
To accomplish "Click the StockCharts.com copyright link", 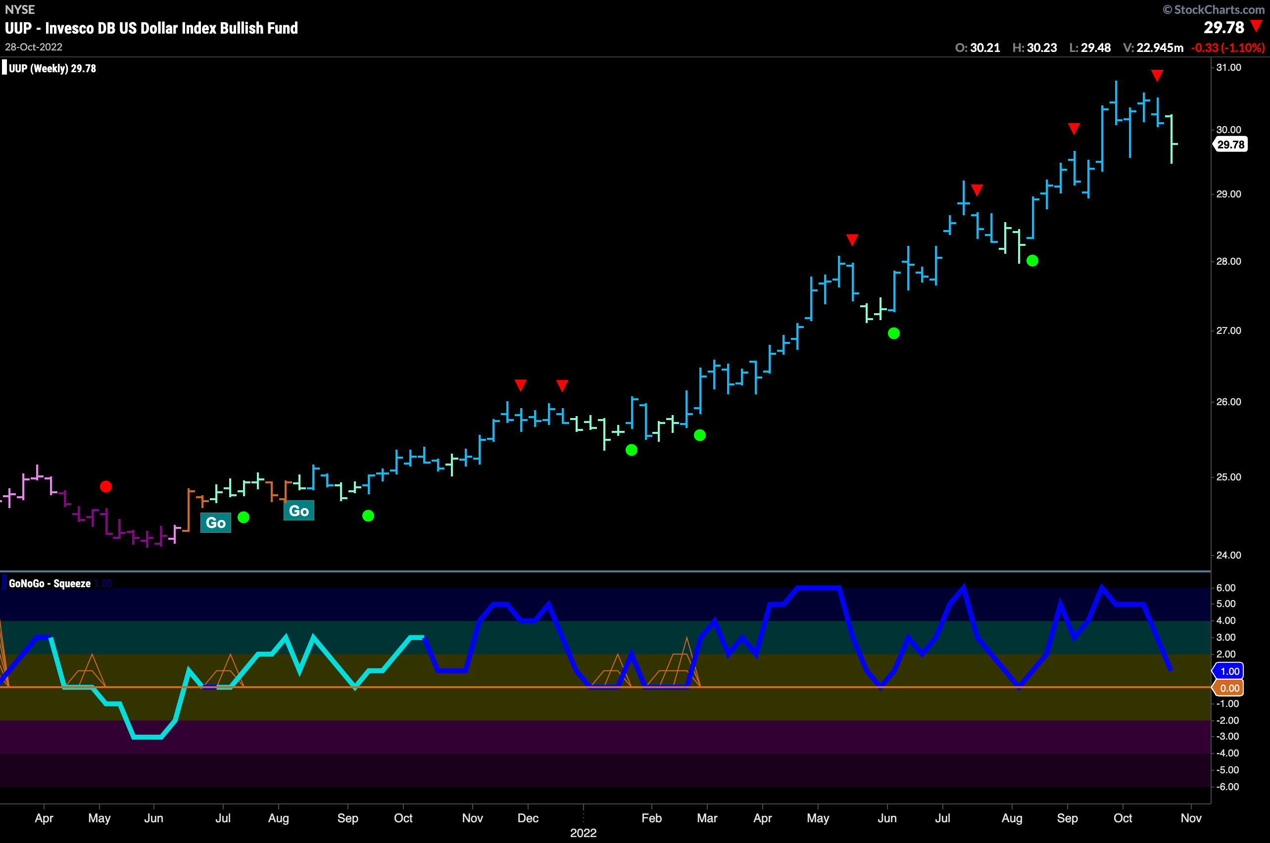I will (1214, 10).
